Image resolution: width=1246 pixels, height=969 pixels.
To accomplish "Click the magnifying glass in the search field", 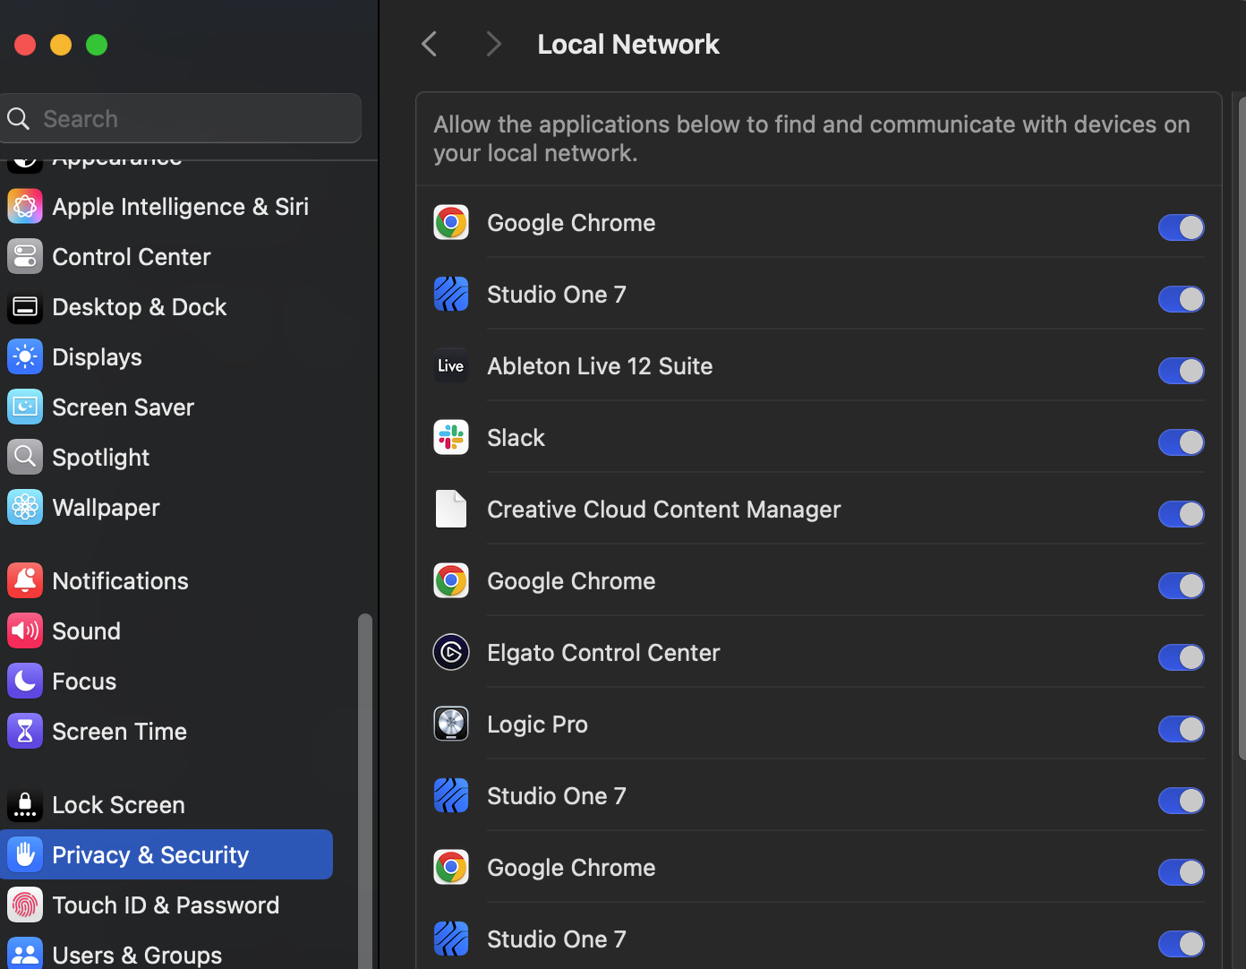I will point(19,118).
